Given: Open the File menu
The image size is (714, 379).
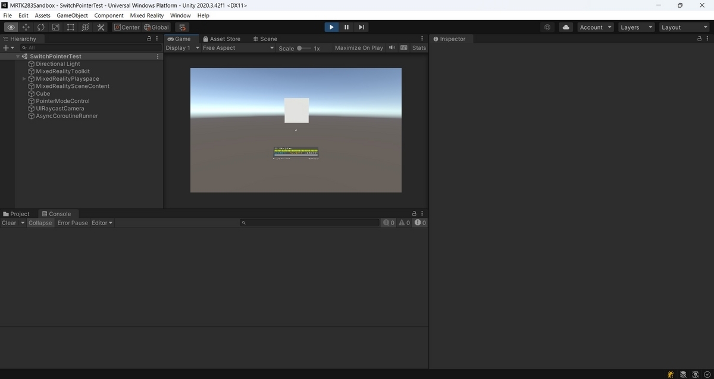Looking at the screenshot, I should click(8, 15).
